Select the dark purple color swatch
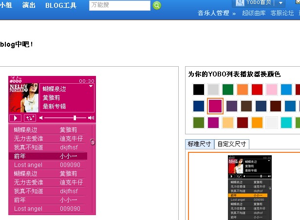This screenshot has width=300, height=220. click(232, 106)
